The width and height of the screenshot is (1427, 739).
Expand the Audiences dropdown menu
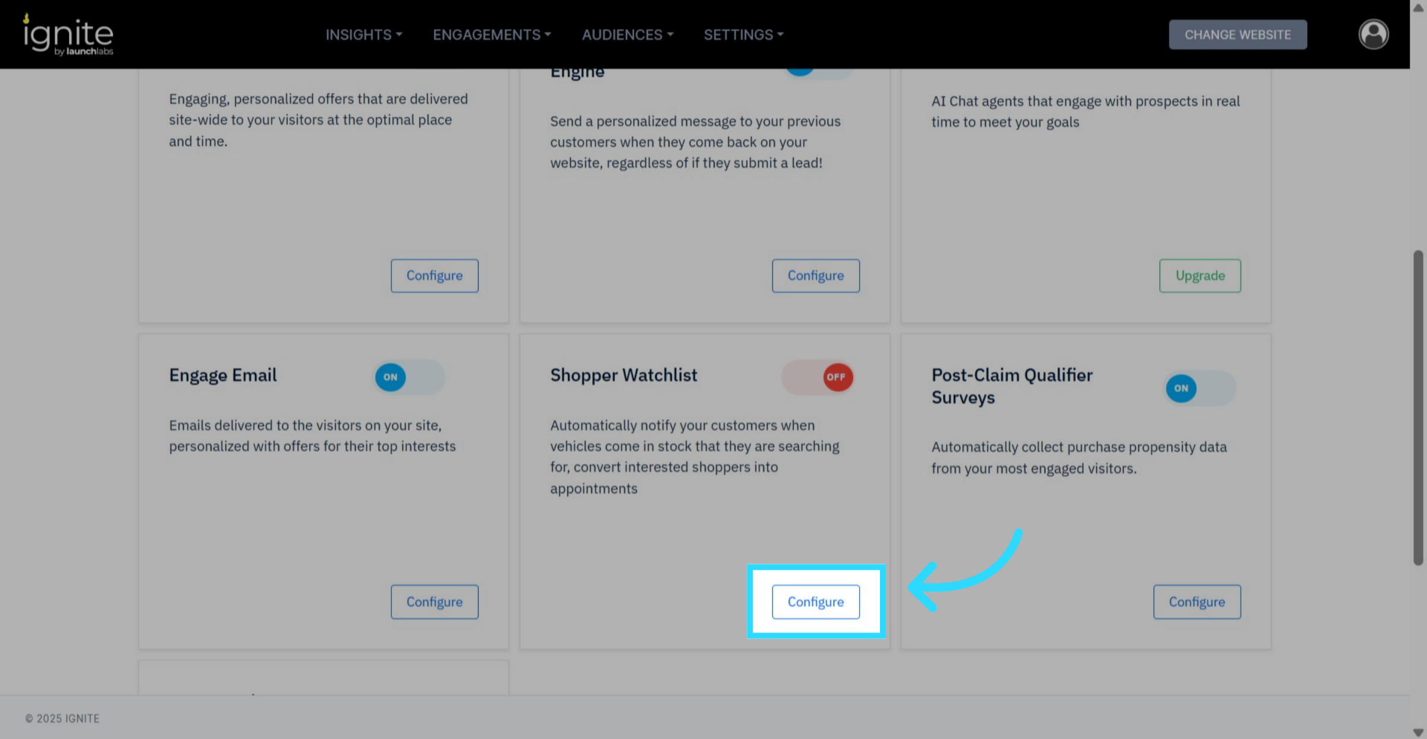click(627, 34)
